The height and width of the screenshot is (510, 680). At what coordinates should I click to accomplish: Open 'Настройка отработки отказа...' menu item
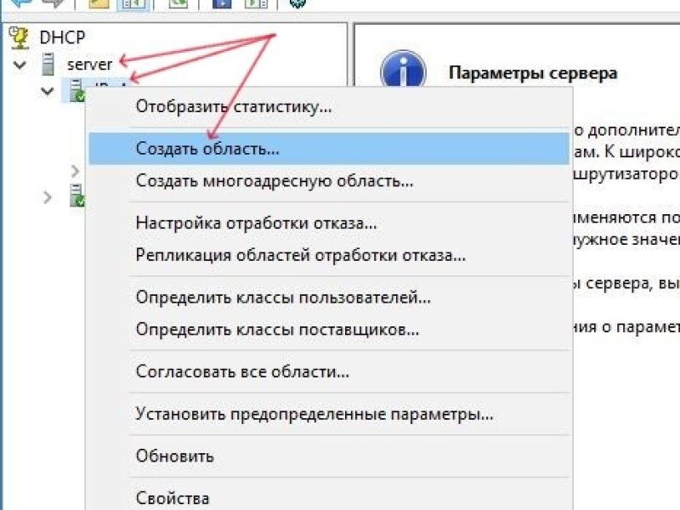pos(329,224)
